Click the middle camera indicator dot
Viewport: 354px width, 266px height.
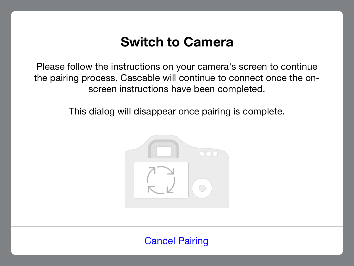pos(208,154)
